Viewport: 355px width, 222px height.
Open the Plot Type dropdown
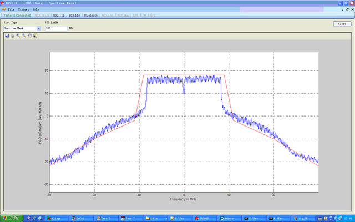[38, 28]
